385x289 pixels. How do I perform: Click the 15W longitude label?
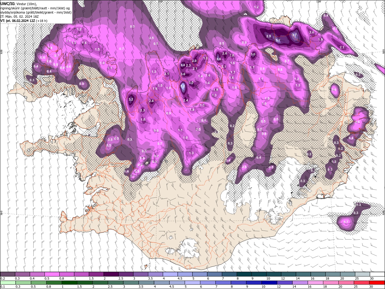pyautogui.click(x=319, y=2)
